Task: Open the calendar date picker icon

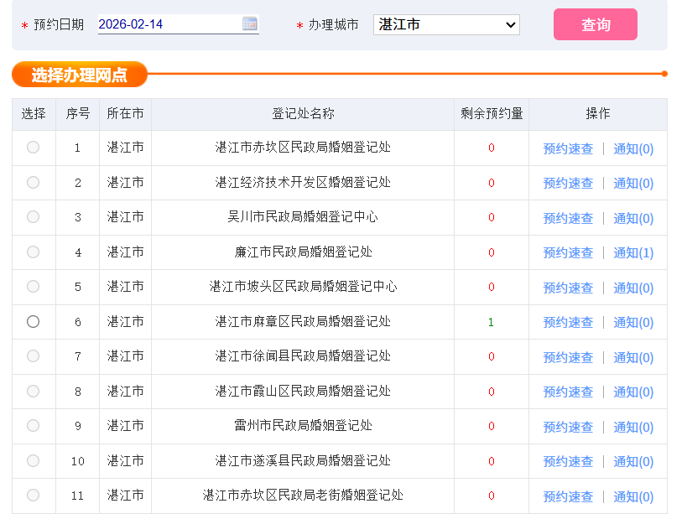Action: (x=249, y=24)
